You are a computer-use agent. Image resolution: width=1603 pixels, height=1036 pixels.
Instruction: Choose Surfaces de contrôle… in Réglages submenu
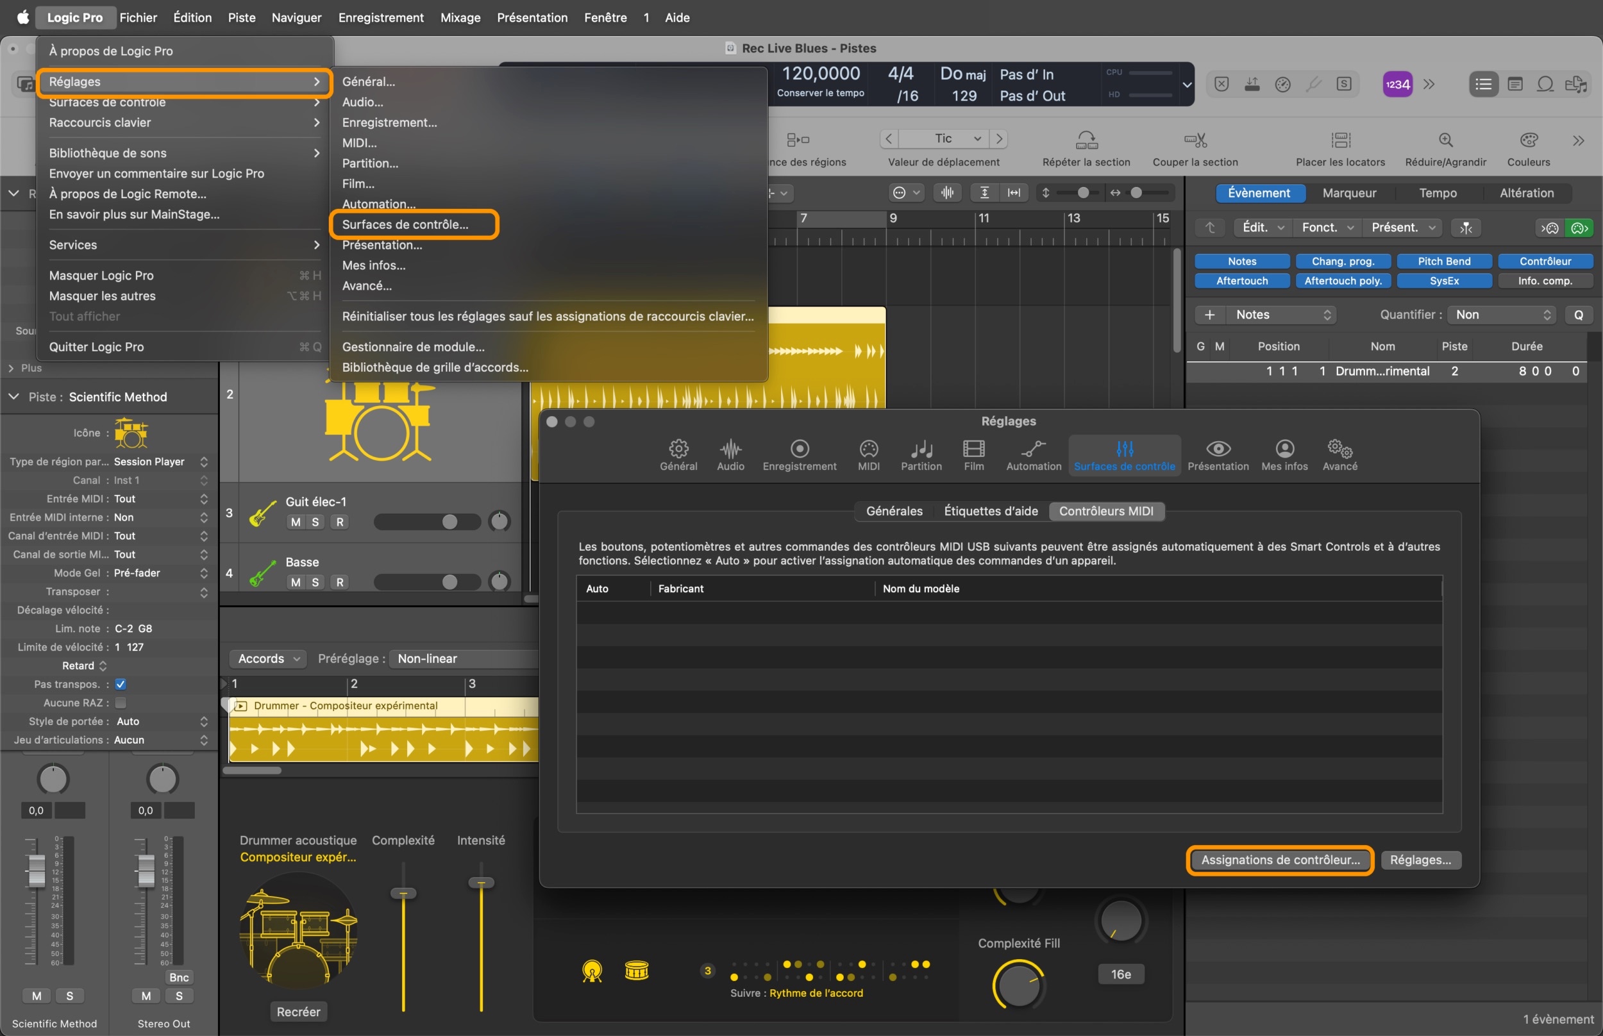pyautogui.click(x=405, y=224)
